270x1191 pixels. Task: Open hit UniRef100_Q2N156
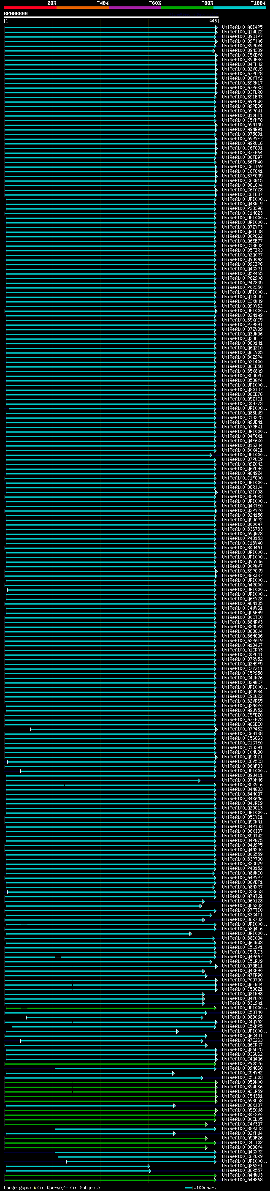click(x=242, y=515)
